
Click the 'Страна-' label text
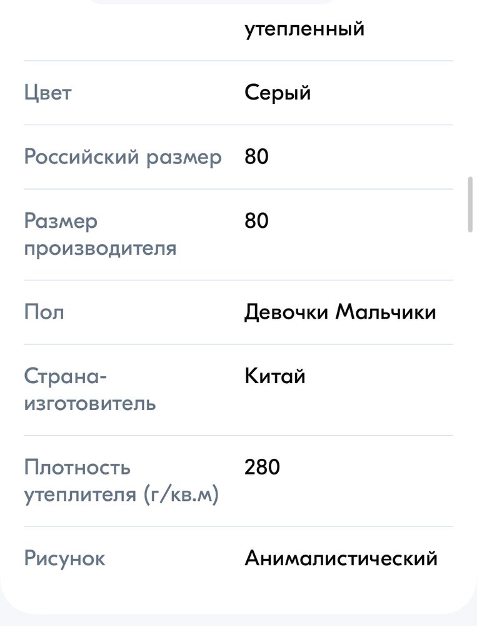(66, 376)
